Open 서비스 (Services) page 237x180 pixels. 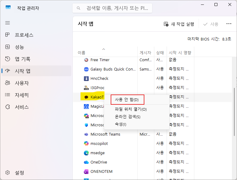click(x=36, y=107)
